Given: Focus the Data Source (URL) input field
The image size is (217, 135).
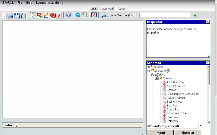Looking at the screenshot, I should [x=165, y=15].
